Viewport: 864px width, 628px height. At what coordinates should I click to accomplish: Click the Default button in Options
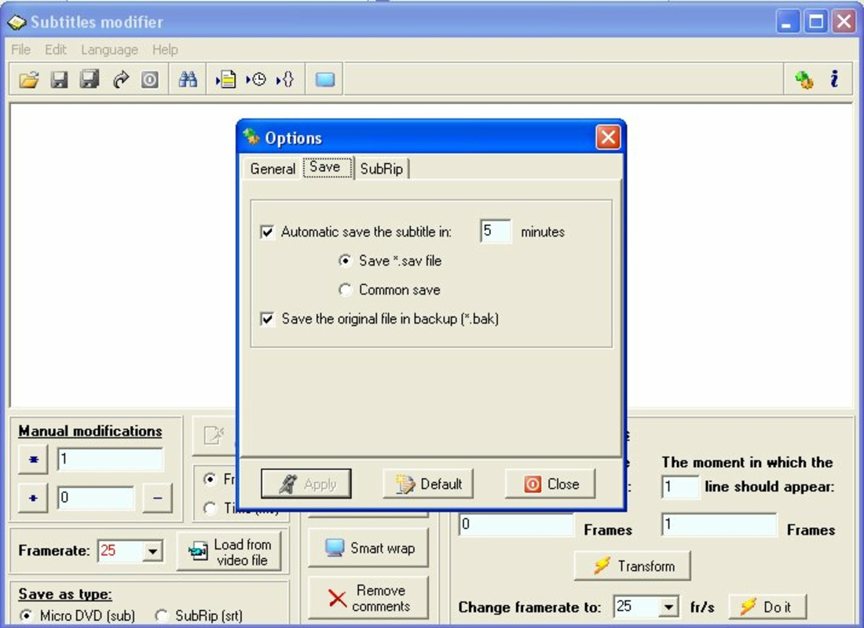(x=428, y=484)
